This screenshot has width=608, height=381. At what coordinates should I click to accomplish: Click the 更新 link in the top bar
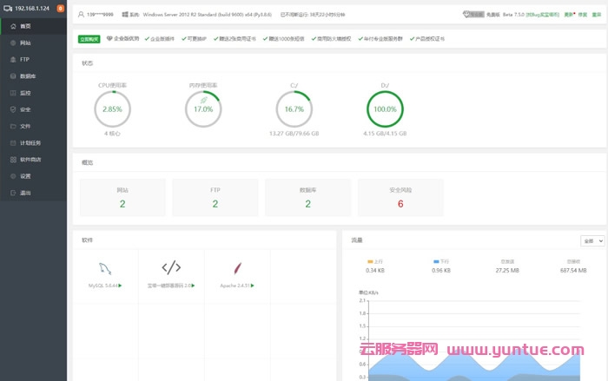[569, 15]
